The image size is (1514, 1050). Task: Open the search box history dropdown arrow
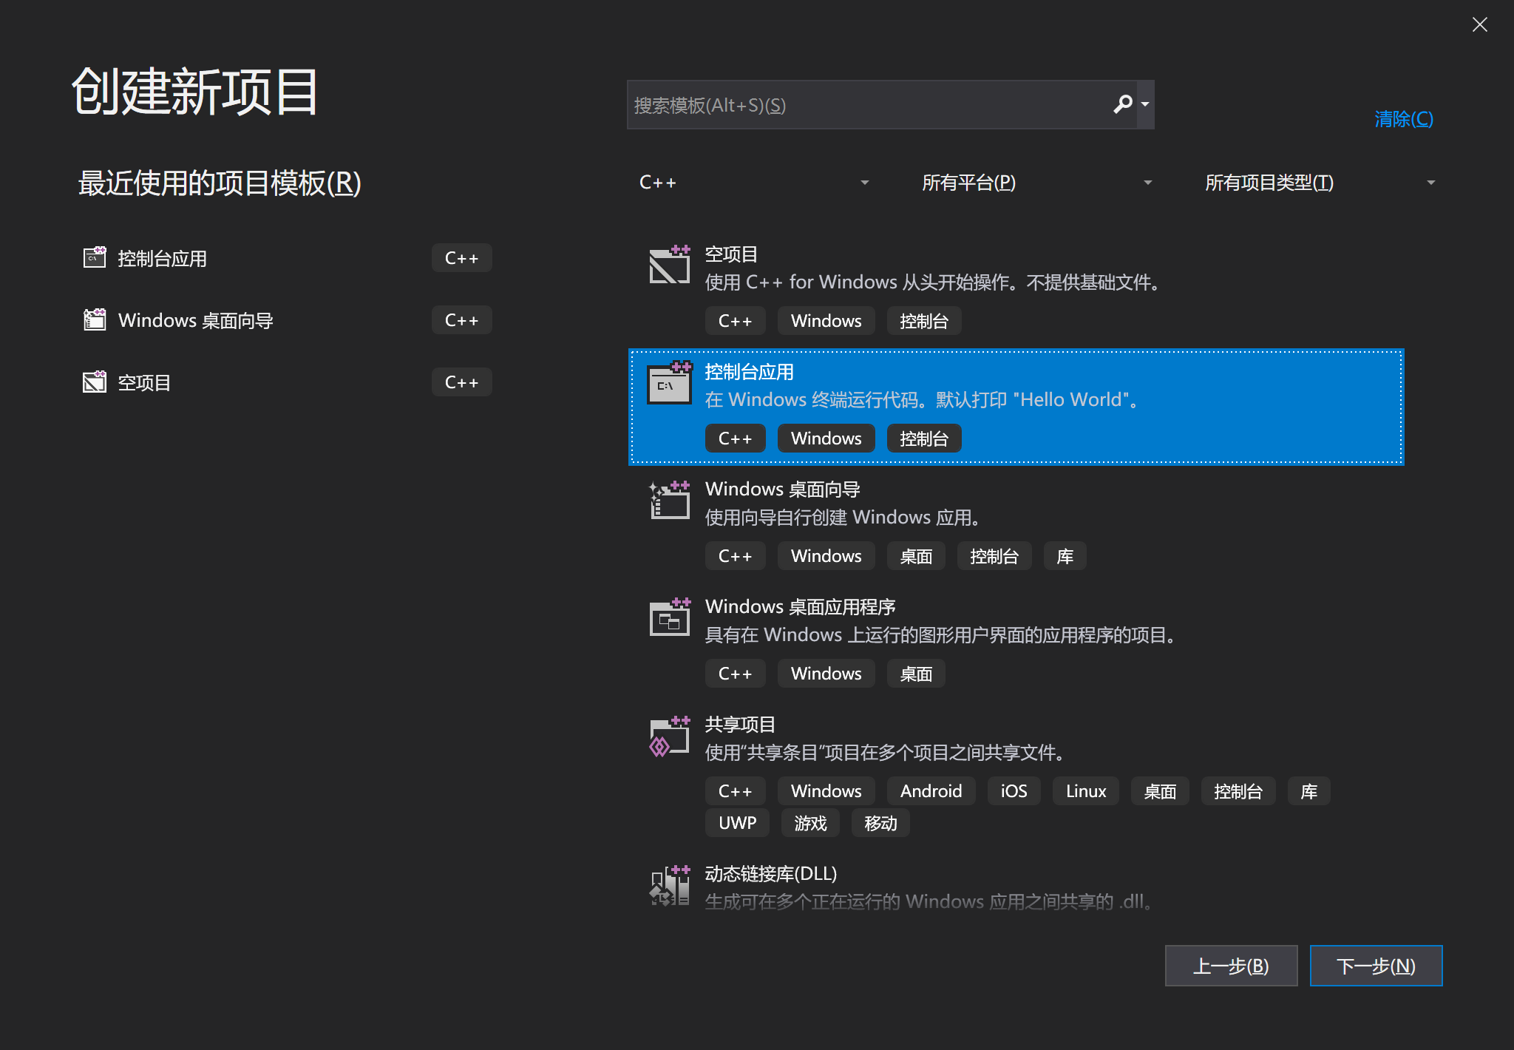[1145, 104]
